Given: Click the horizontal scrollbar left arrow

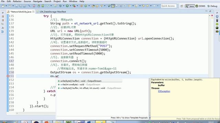Looking at the screenshot, I should click(17, 113).
